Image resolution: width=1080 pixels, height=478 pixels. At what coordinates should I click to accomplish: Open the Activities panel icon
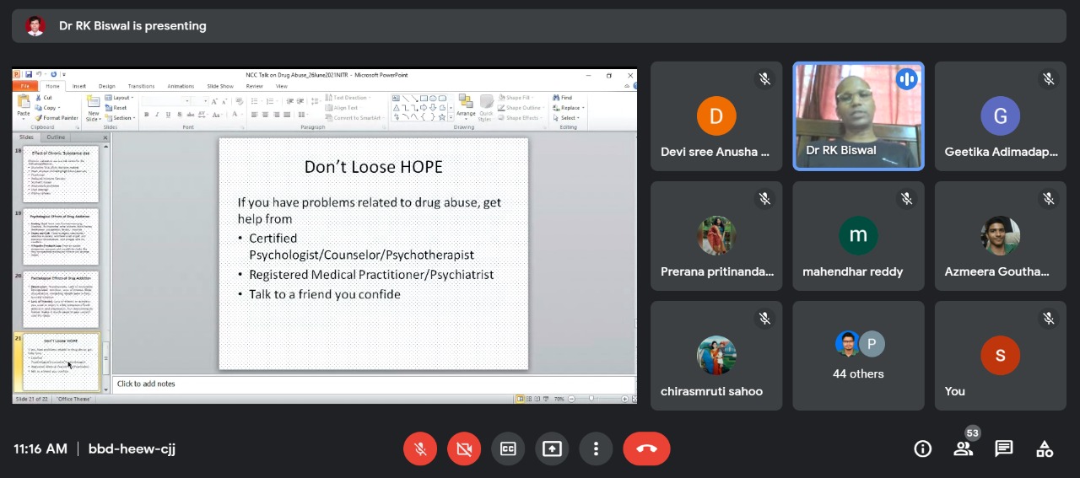point(1045,448)
